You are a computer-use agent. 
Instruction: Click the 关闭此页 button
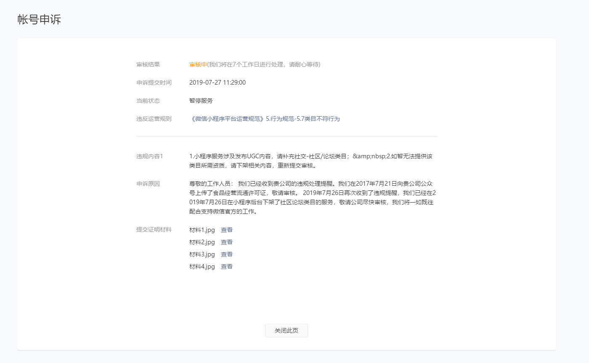coord(287,331)
